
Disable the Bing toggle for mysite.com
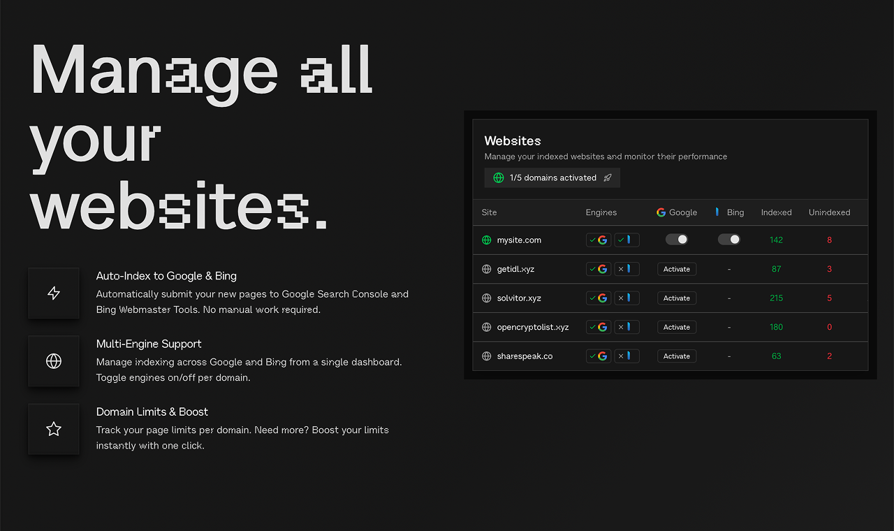point(728,239)
